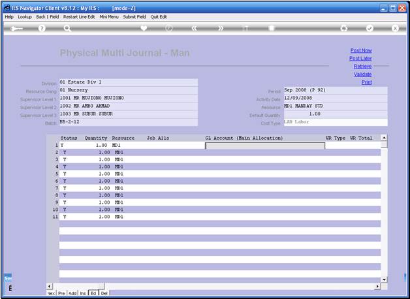Click the horizontal scroll right arrow
410x299 pixels.
click(x=377, y=286)
